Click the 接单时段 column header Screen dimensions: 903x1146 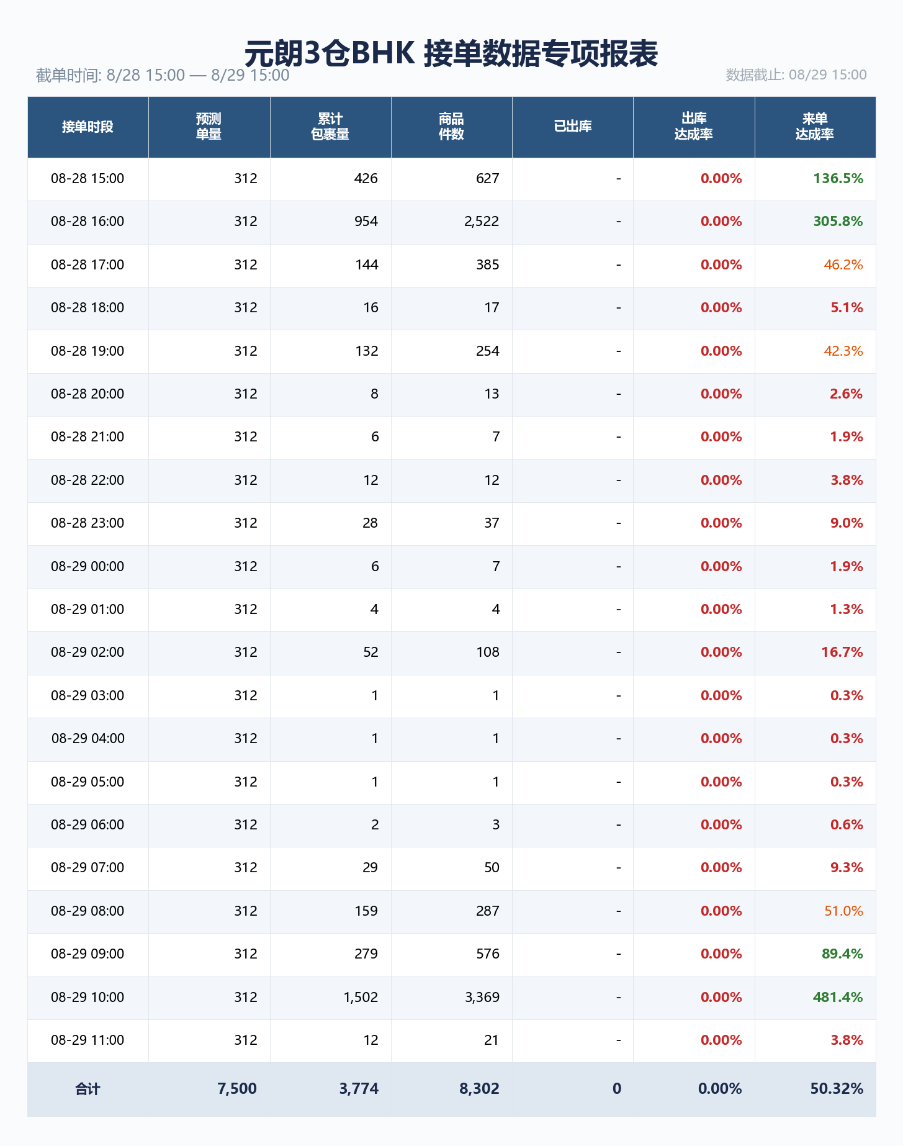point(88,127)
